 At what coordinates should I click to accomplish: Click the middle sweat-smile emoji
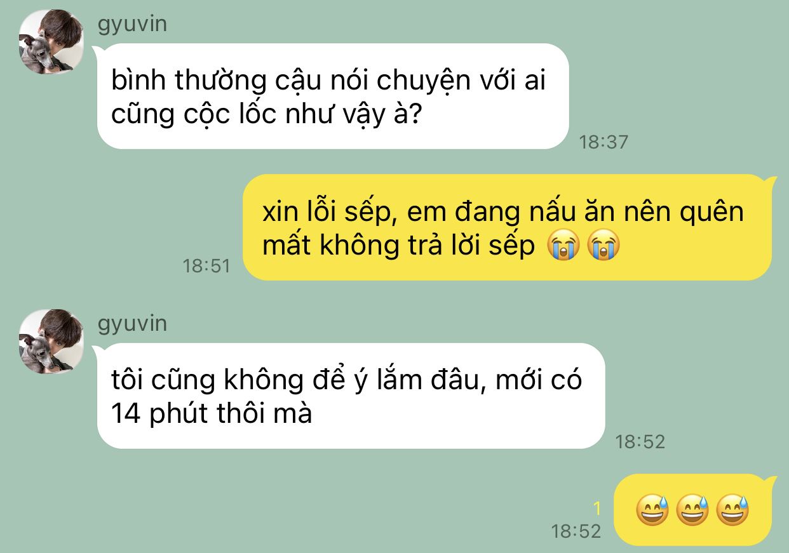(693, 510)
